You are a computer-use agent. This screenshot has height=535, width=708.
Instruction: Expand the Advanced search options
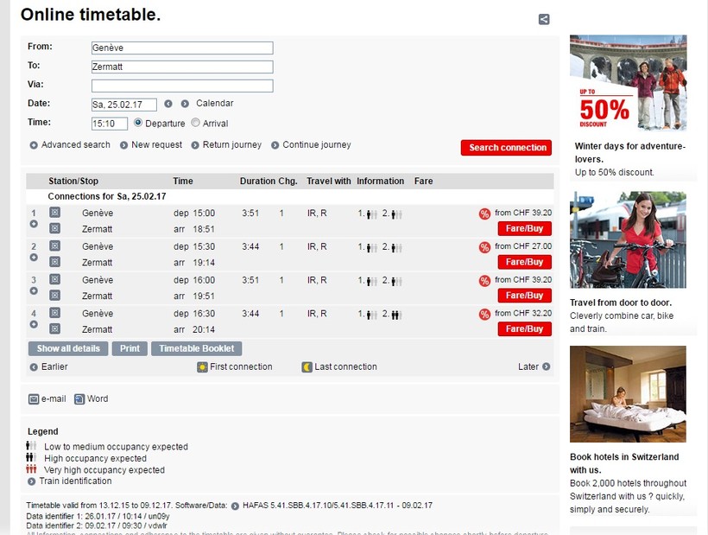70,145
